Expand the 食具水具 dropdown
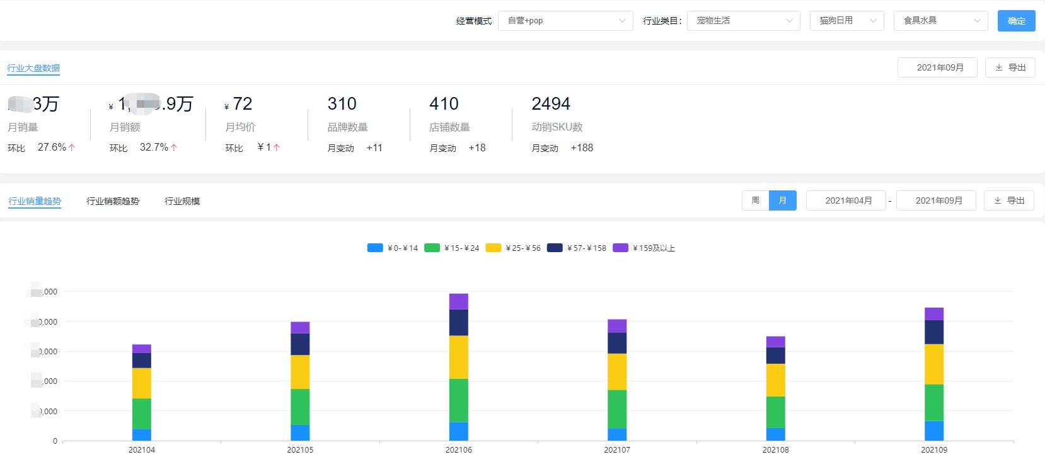The image size is (1045, 469). [x=940, y=21]
